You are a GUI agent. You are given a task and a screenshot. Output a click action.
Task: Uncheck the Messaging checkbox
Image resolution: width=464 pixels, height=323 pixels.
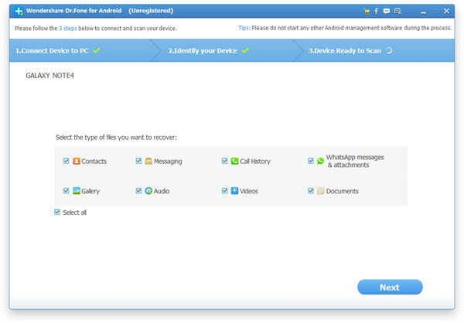click(x=138, y=161)
